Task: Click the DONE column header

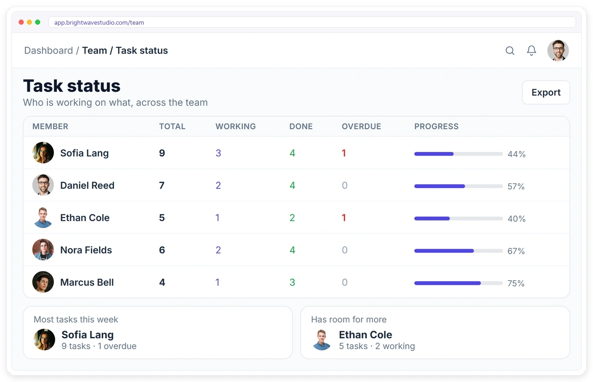Action: (301, 126)
